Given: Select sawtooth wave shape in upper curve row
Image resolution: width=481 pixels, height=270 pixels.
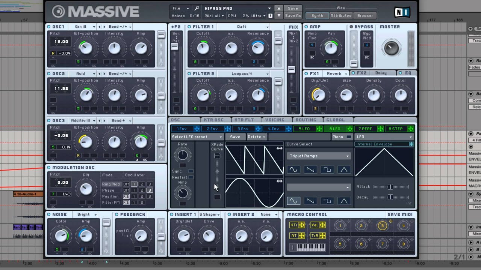Looking at the screenshot, I should 310,170.
